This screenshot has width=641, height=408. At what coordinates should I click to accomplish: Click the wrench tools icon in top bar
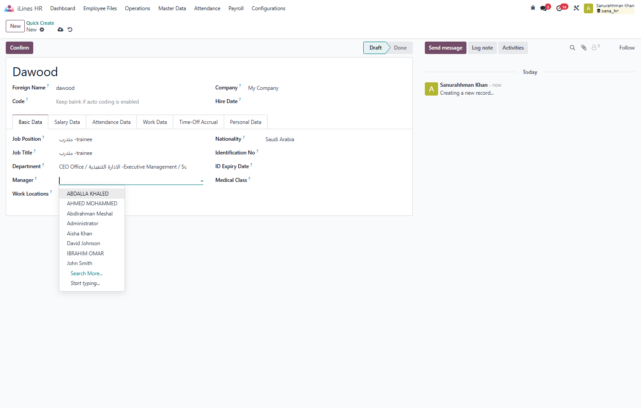(x=576, y=8)
